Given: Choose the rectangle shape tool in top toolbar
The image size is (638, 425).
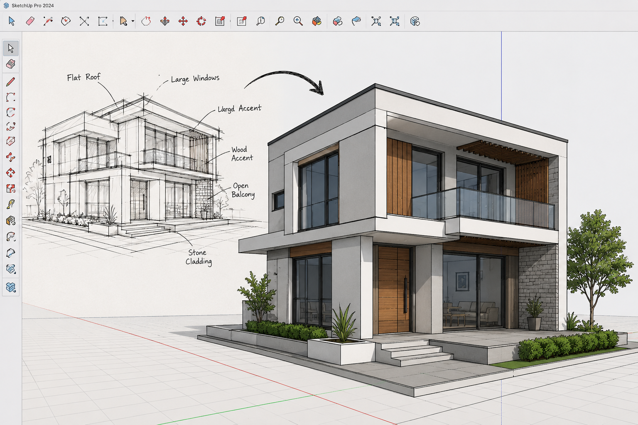Looking at the screenshot, I should (103, 21).
